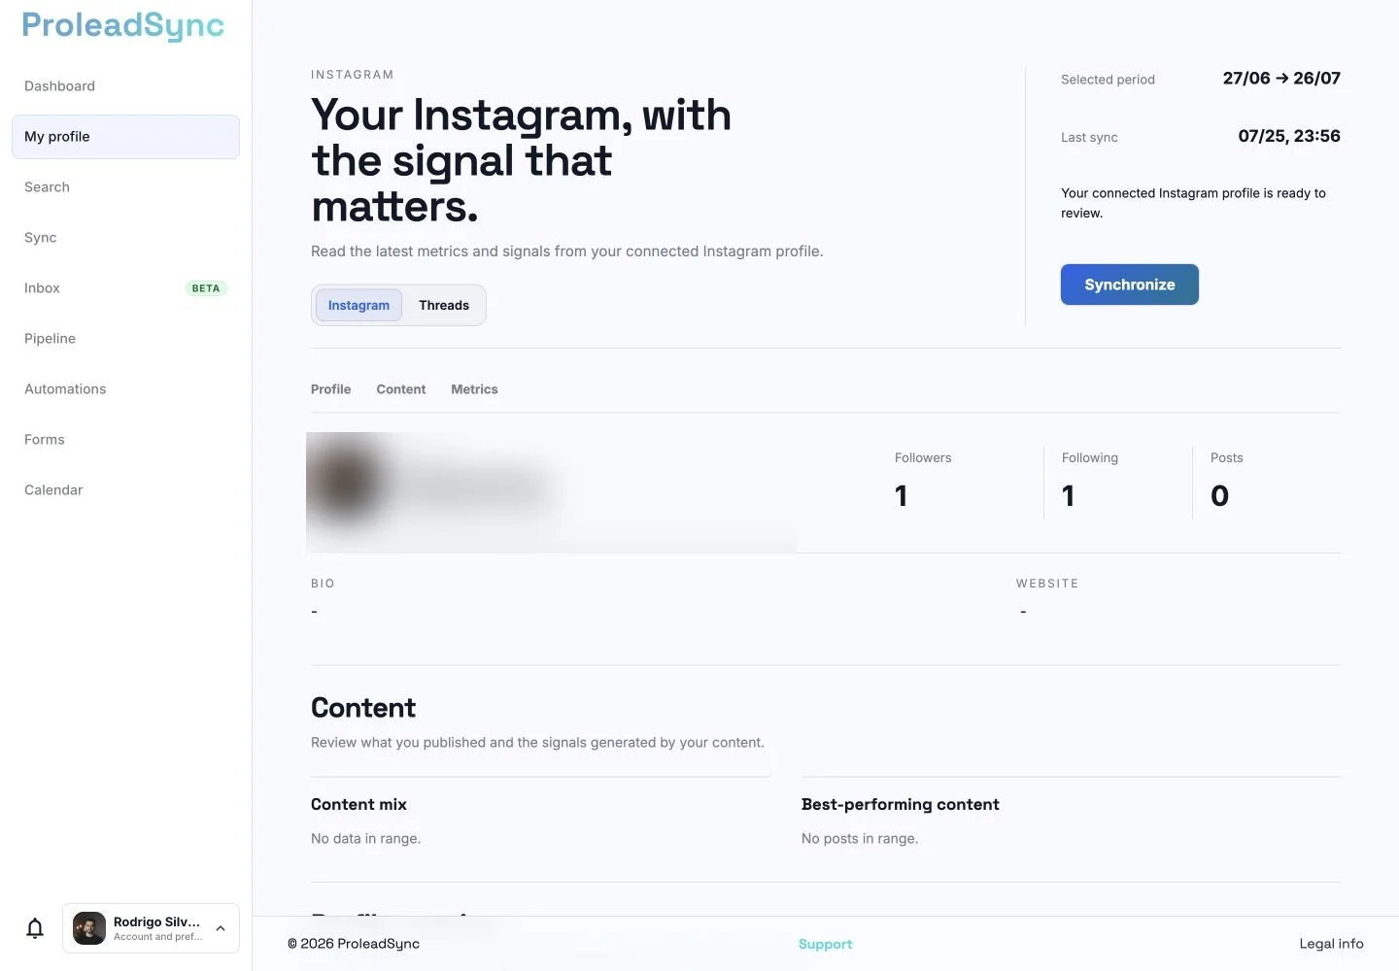Select the Instagram toggle option
Image resolution: width=1399 pixels, height=971 pixels.
[358, 305]
